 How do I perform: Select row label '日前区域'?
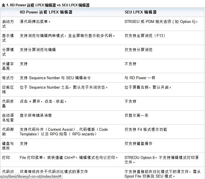(x=8, y=89)
